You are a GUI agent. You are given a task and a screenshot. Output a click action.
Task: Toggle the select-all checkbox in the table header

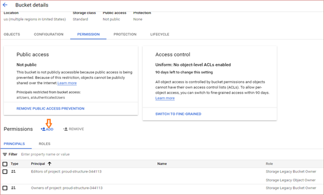pos(5,164)
